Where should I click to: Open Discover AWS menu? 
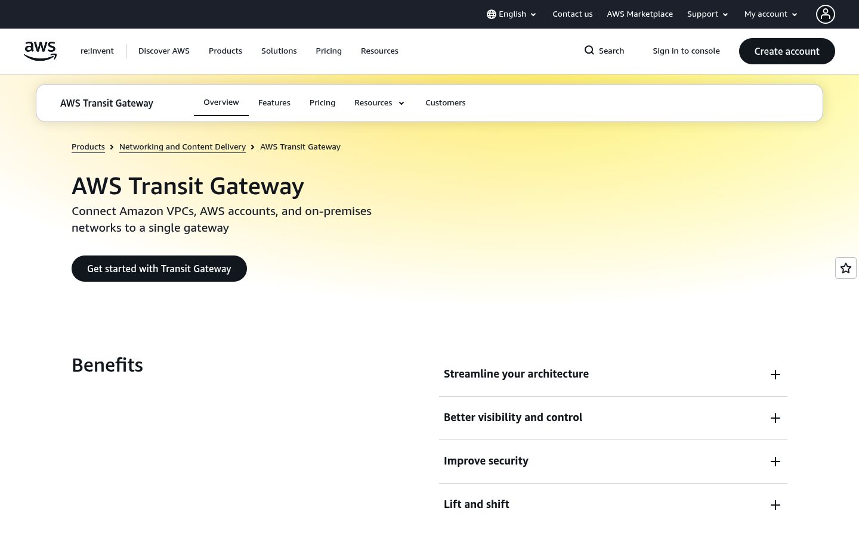coord(164,51)
